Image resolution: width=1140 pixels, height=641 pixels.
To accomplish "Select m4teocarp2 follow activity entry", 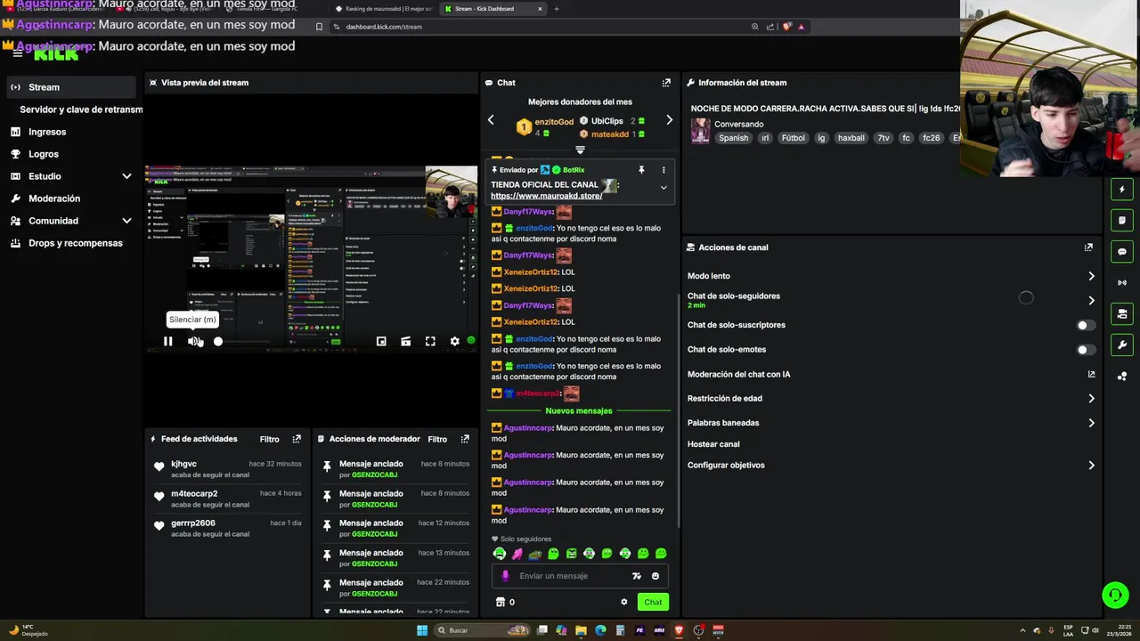I will point(227,499).
